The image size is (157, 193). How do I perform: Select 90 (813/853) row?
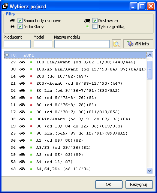pyautogui.click(x=75, y=126)
